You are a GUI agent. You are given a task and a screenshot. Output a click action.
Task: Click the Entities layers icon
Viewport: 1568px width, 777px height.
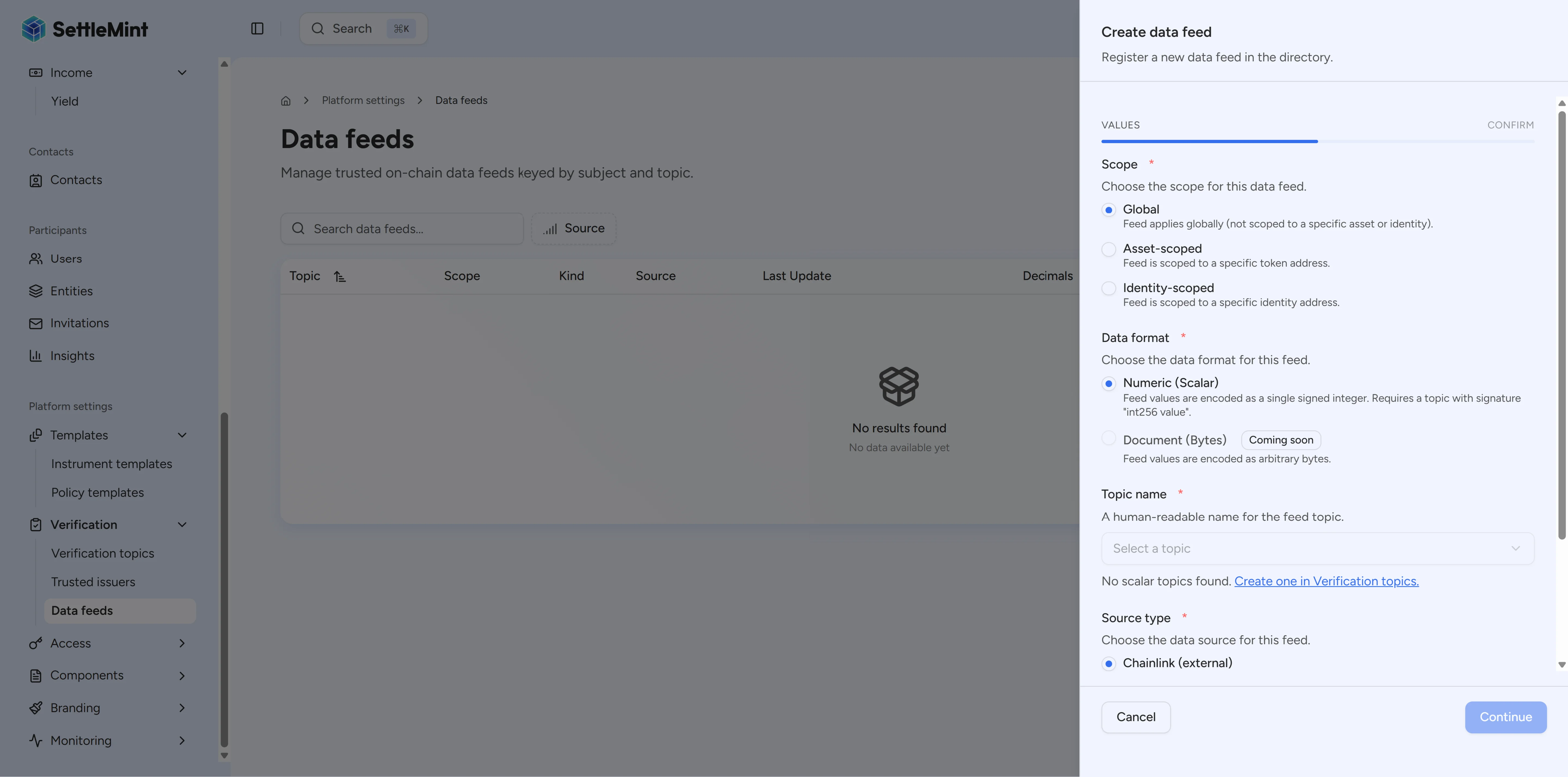tap(36, 291)
